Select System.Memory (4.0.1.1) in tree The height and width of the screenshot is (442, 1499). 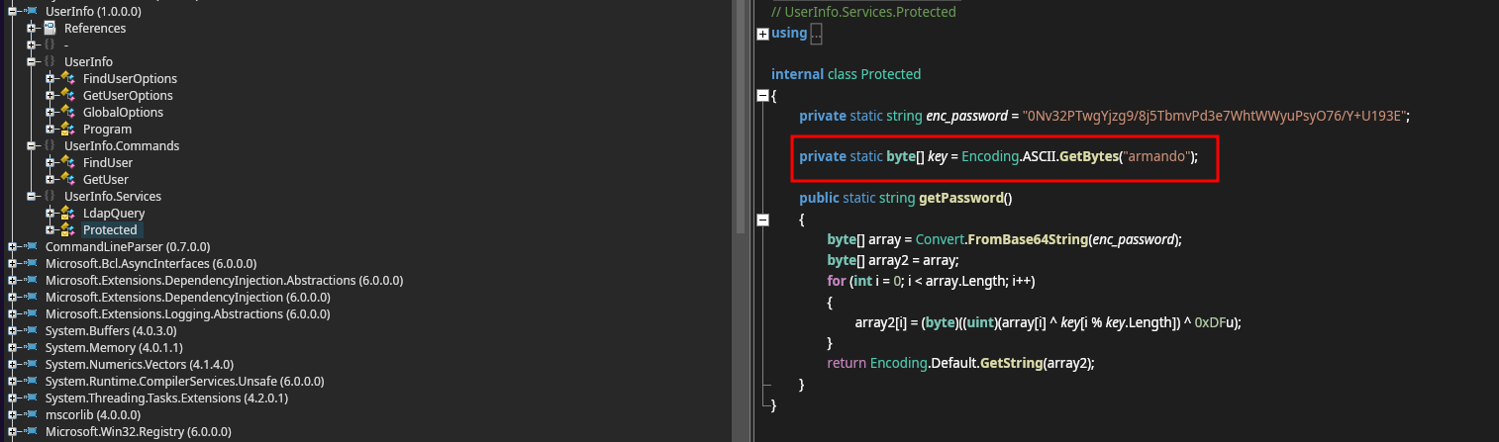pyautogui.click(x=114, y=347)
